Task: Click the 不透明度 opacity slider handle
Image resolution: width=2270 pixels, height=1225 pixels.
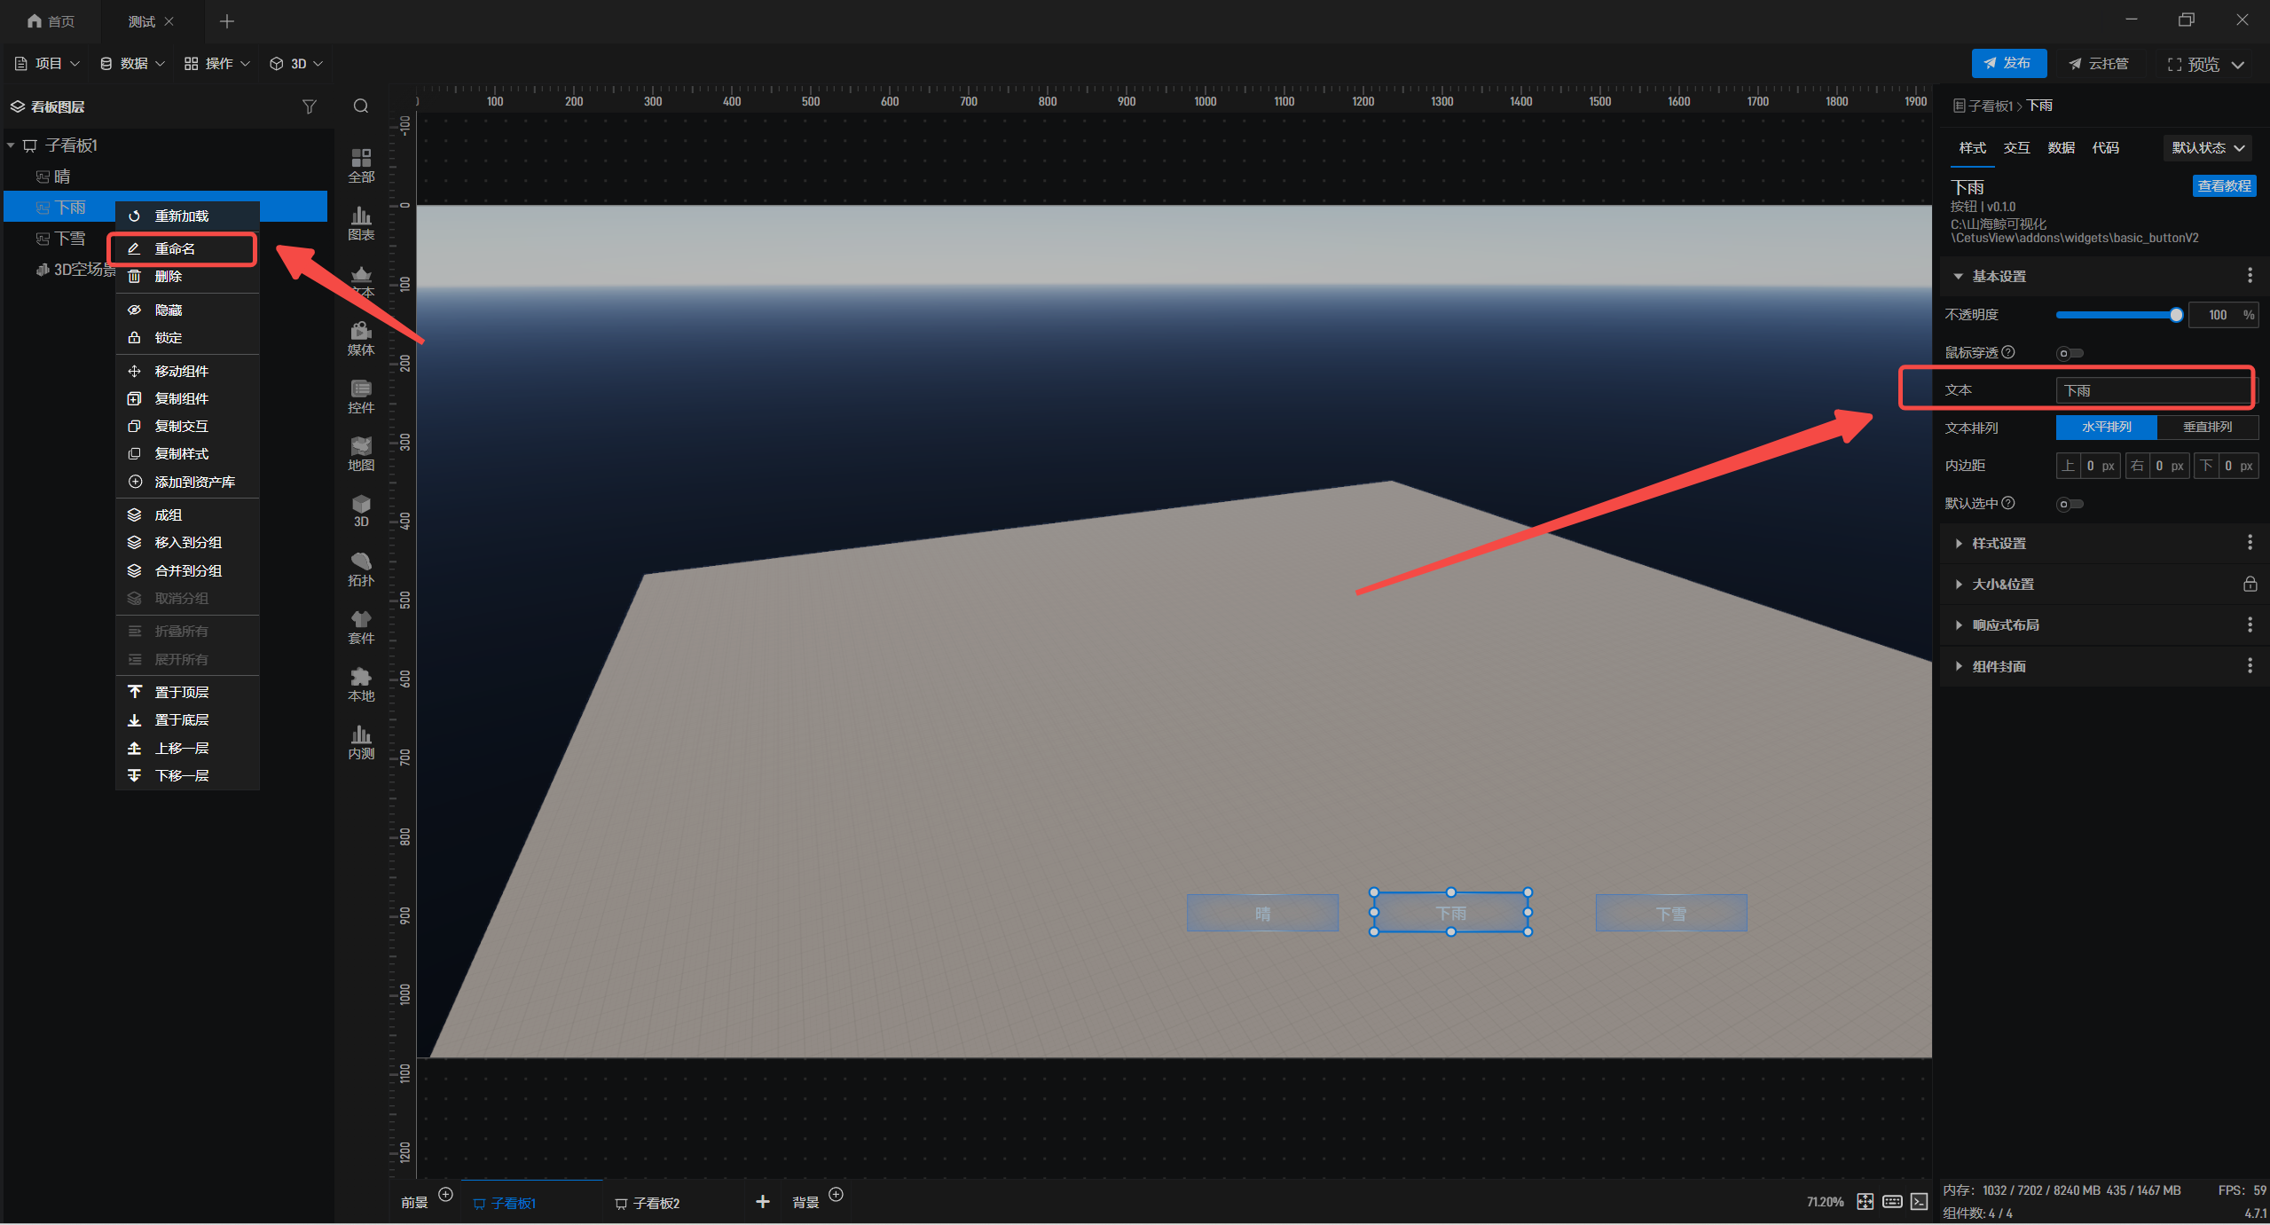Action: [x=2175, y=315]
